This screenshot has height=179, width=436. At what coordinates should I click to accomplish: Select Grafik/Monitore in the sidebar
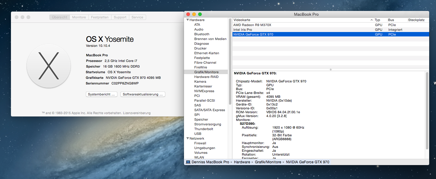206,72
